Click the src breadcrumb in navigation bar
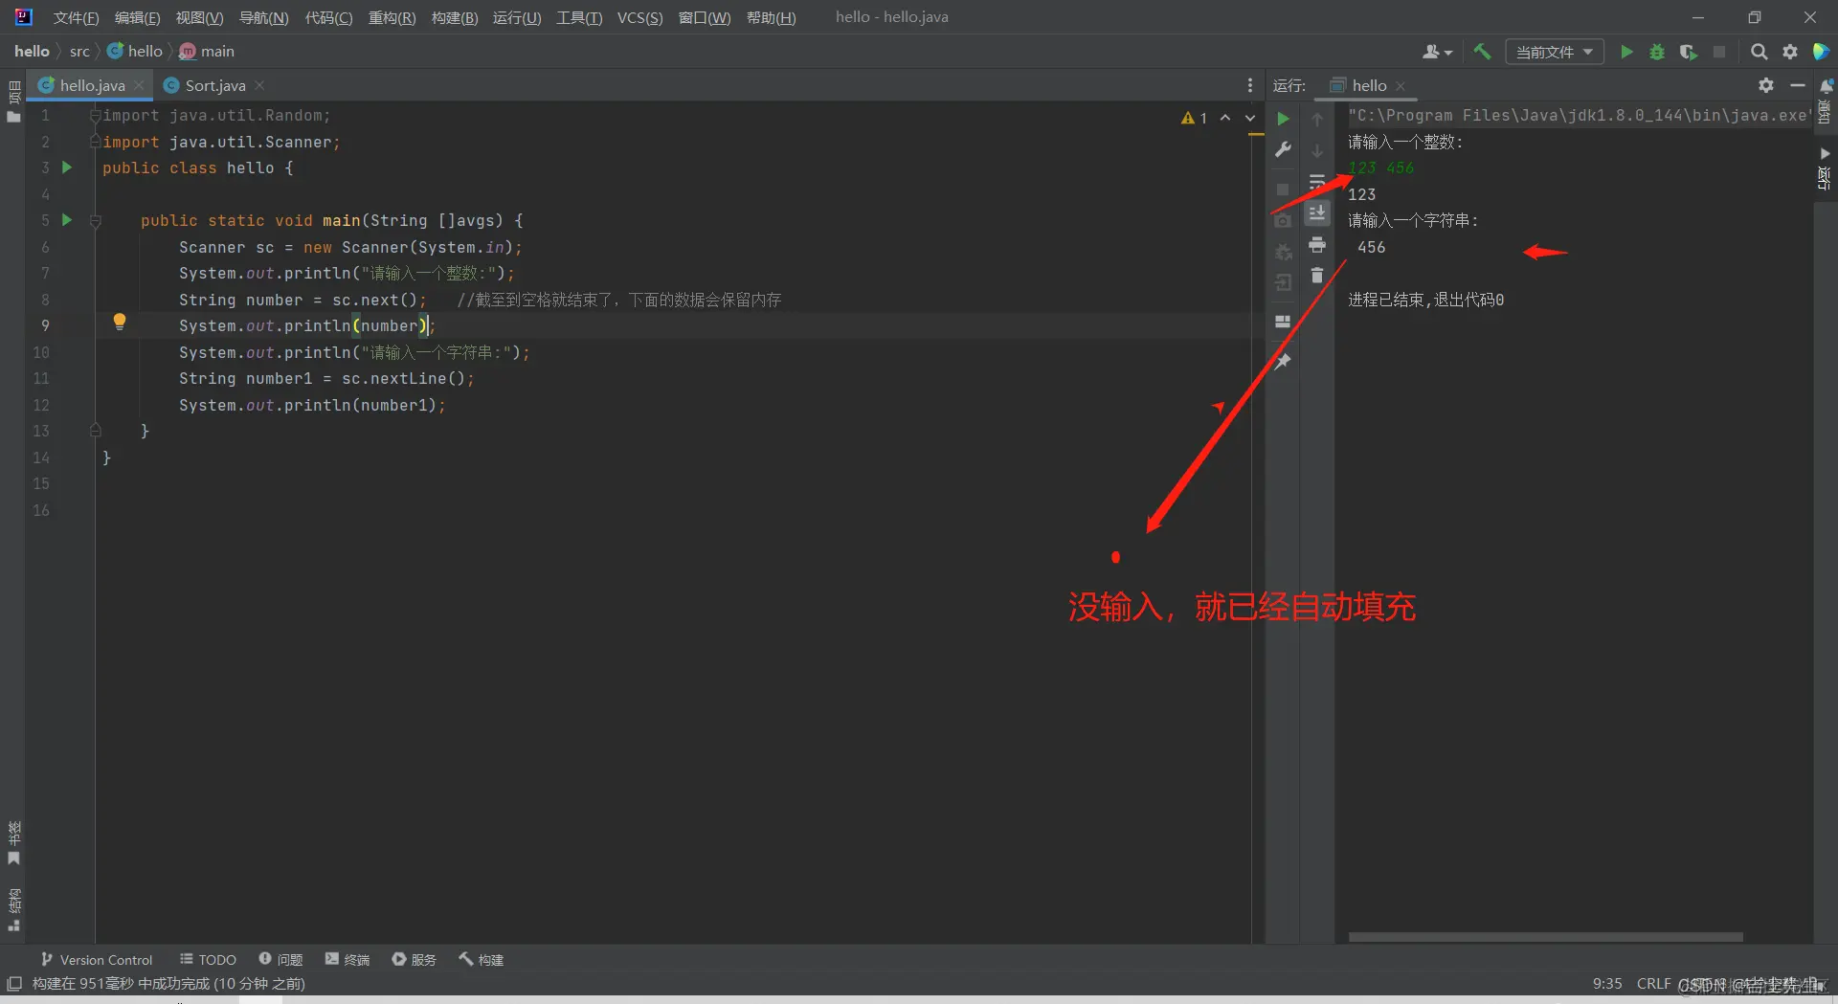Image resolution: width=1838 pixels, height=1004 pixels. pyautogui.click(x=79, y=52)
